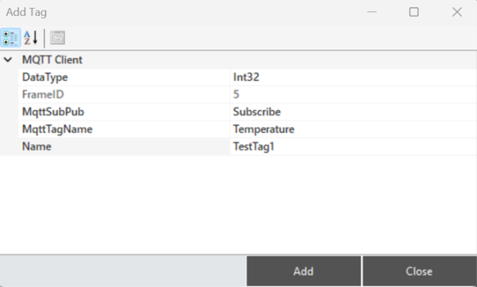The width and height of the screenshot is (477, 287).
Task: Switch to Categorized view icon
Action: tap(11, 38)
